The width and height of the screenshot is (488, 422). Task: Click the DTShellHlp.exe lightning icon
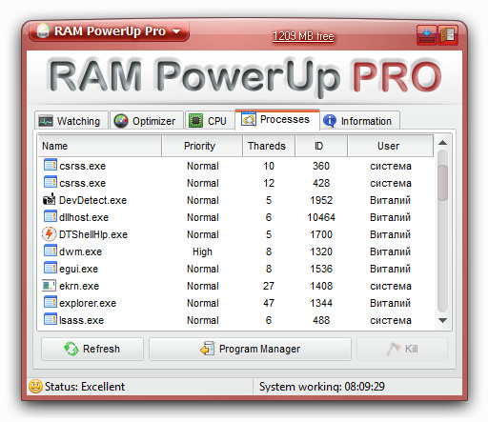[50, 233]
